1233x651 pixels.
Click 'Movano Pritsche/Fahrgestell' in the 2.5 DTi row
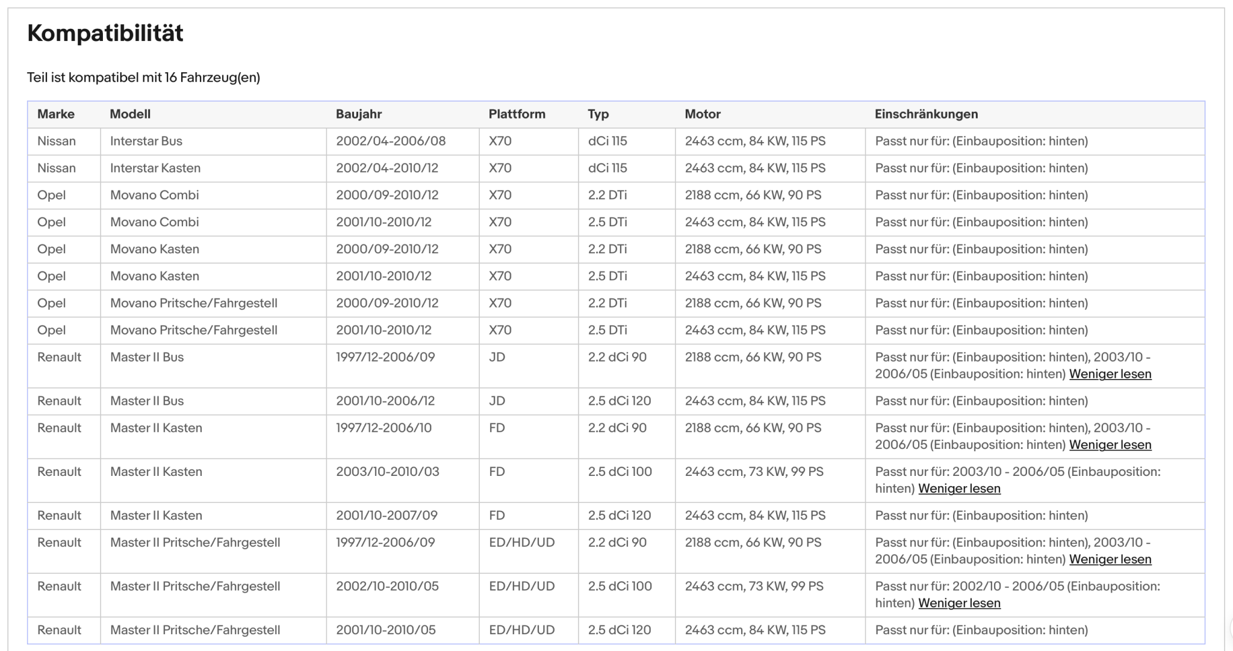point(194,331)
